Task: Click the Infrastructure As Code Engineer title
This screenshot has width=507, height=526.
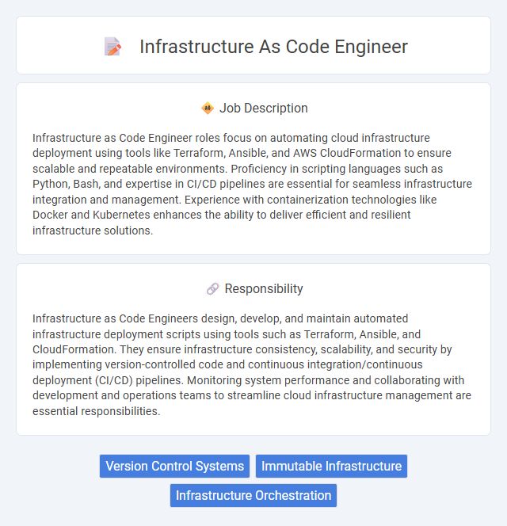Action: [x=273, y=46]
